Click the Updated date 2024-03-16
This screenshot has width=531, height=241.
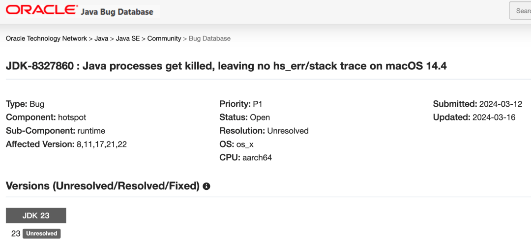click(x=494, y=118)
